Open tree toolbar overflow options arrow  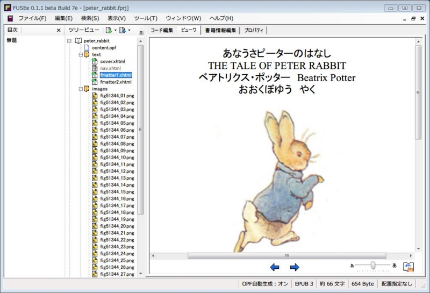pos(141,33)
